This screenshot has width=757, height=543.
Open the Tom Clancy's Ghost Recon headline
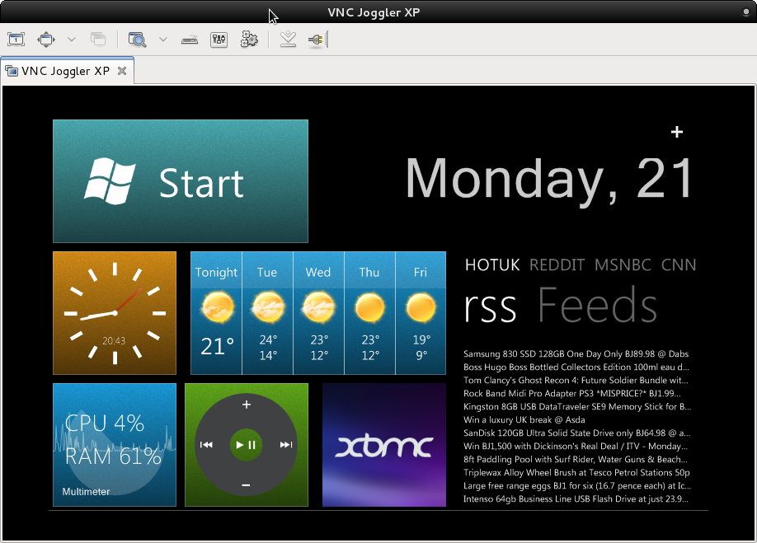576,380
